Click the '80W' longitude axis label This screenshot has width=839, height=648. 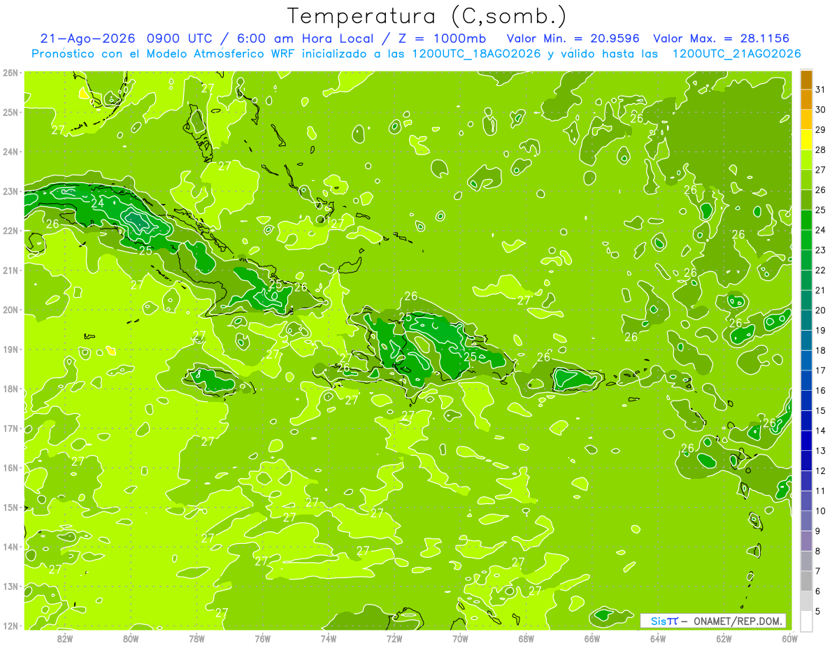131,638
